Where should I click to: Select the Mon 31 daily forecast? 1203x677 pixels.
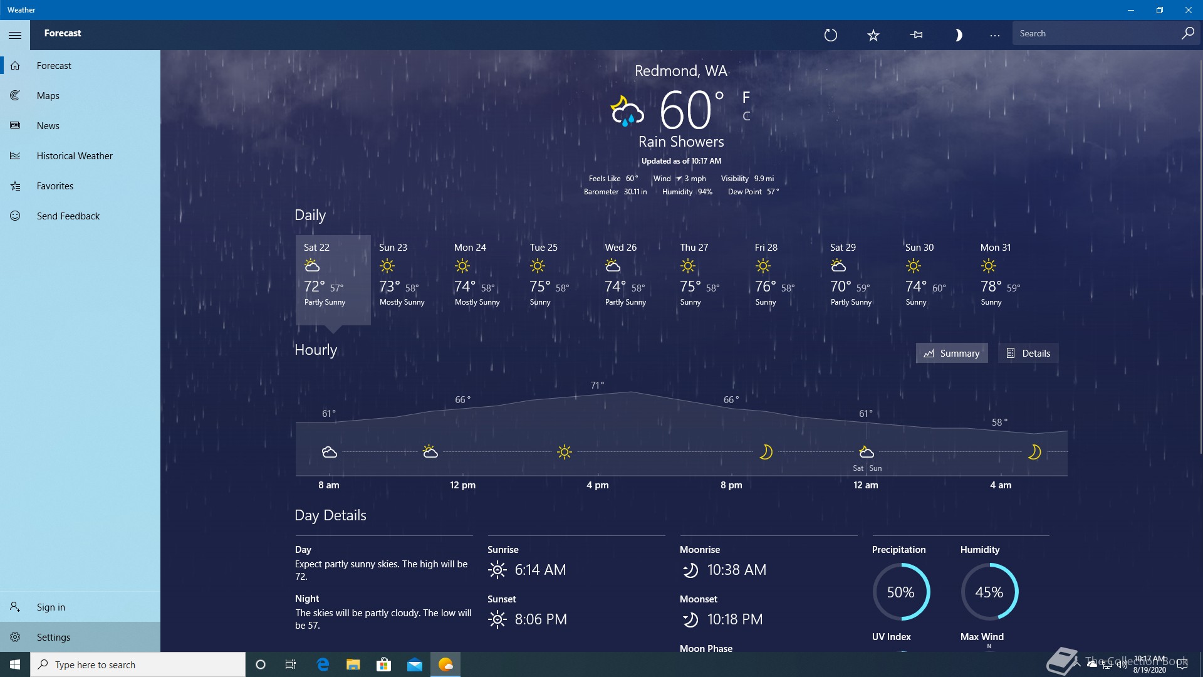[x=1009, y=280]
